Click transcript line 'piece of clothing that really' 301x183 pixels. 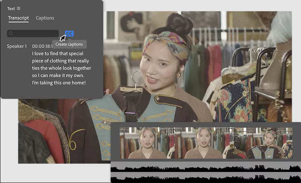pos(61,61)
